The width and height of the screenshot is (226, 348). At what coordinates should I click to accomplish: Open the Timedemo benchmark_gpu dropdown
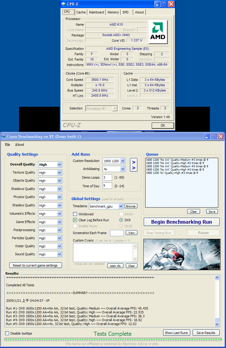click(120, 206)
